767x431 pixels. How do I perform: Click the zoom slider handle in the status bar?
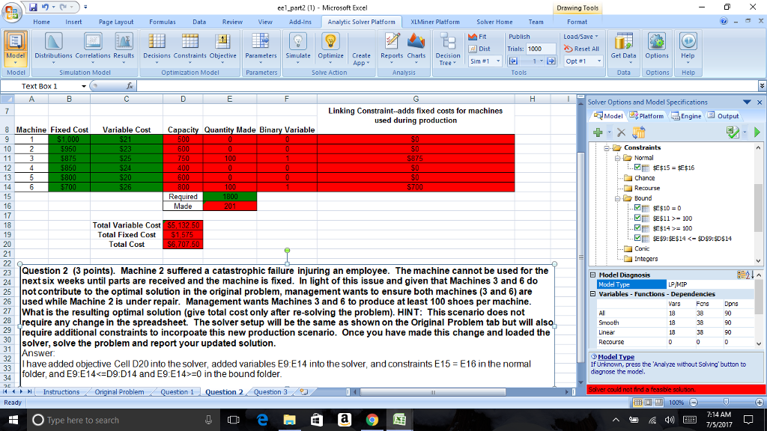[727, 403]
